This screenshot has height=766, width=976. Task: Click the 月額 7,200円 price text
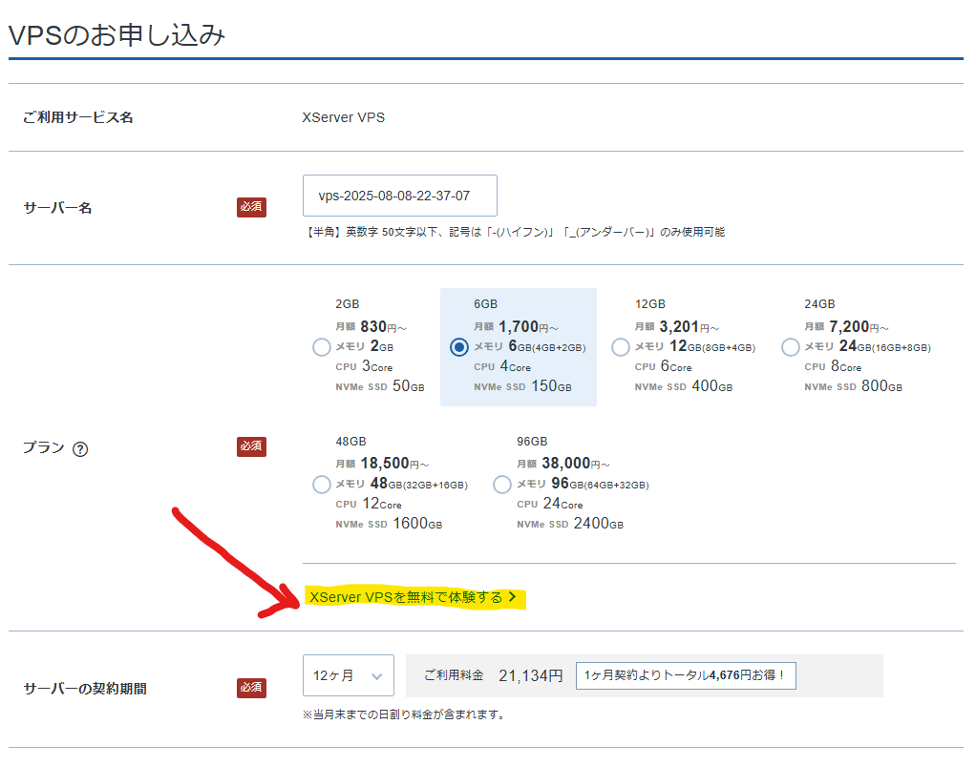tap(846, 327)
